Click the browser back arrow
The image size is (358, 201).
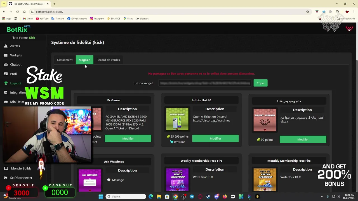point(4,12)
